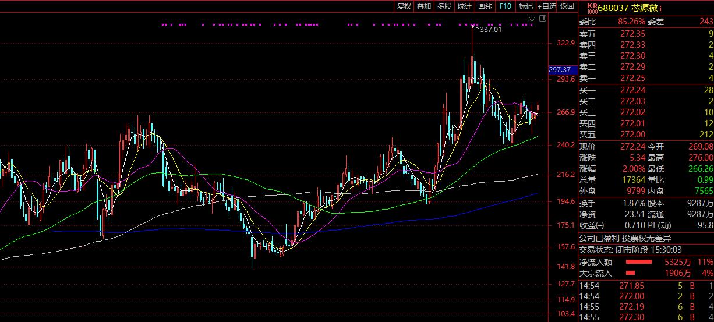The height and width of the screenshot is (322, 714).
Task: Click the 复权 toolbar button
Action: (x=404, y=6)
